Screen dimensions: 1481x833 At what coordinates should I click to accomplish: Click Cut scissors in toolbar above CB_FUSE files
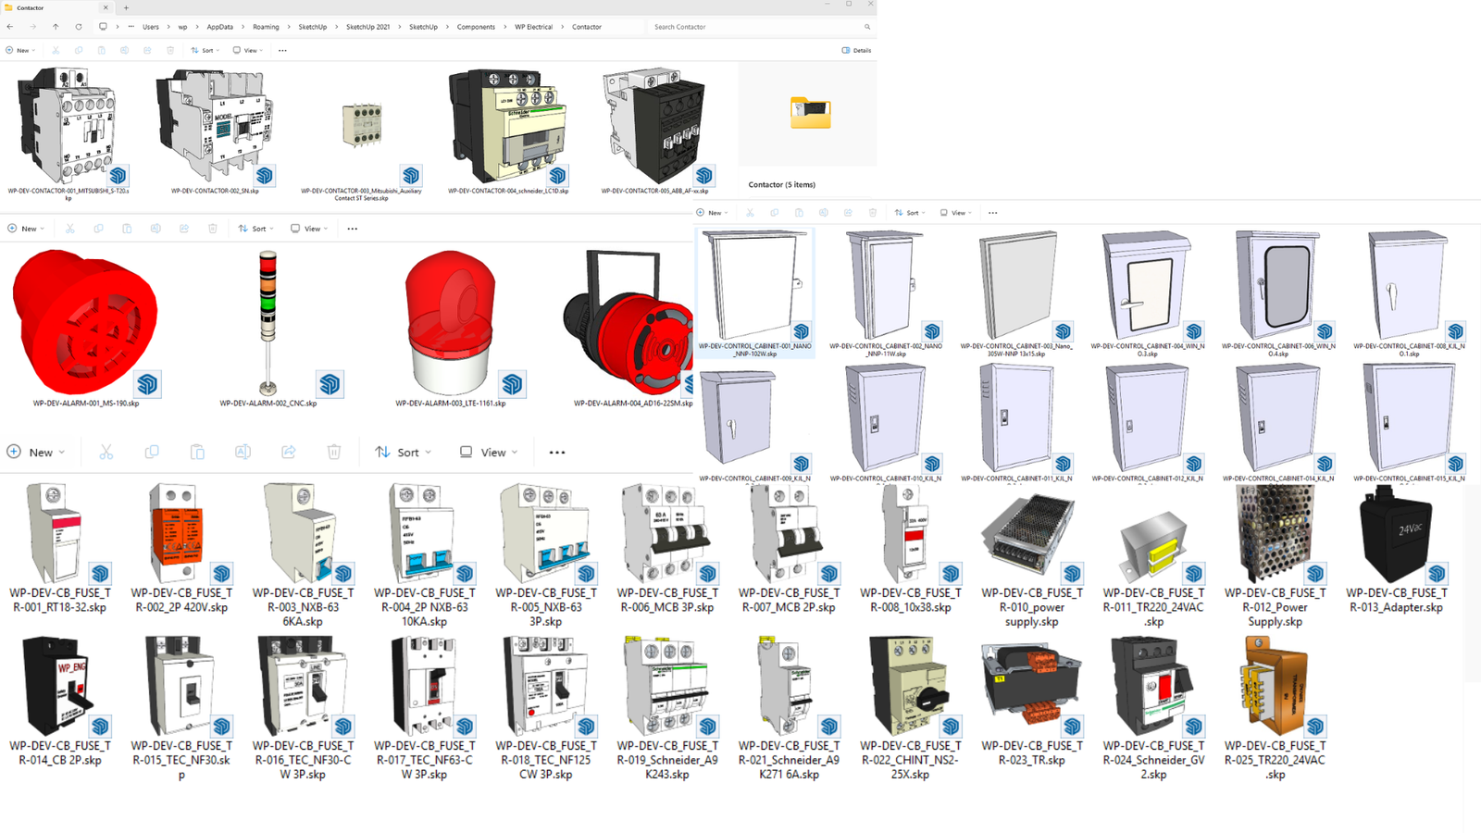[106, 452]
